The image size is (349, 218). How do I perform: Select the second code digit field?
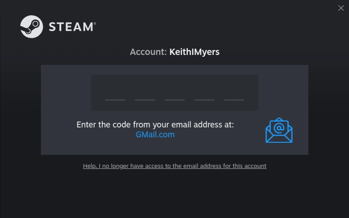pos(145,94)
